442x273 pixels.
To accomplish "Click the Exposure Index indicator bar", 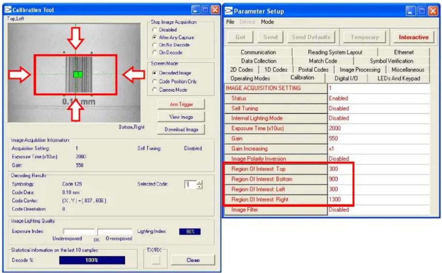I will (x=97, y=232).
